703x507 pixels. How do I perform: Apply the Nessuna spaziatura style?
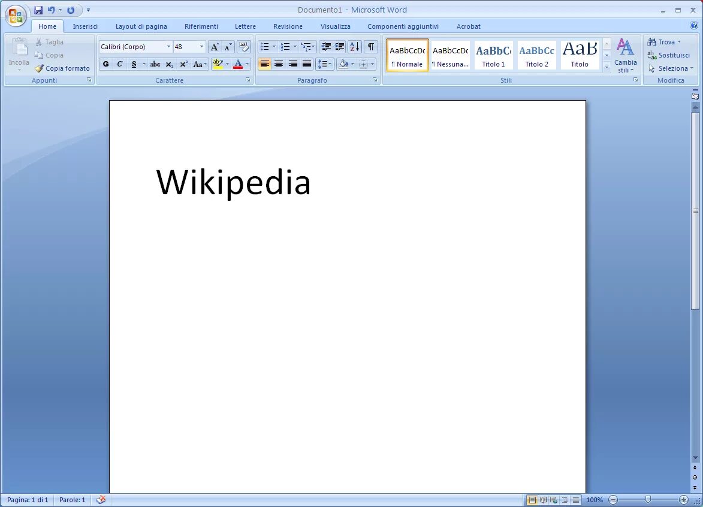450,55
